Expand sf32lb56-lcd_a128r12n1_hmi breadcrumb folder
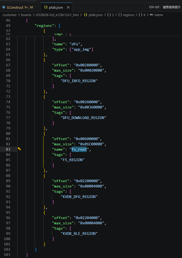Image resolution: width=182 pixels, height=258 pixels. click(x=58, y=15)
